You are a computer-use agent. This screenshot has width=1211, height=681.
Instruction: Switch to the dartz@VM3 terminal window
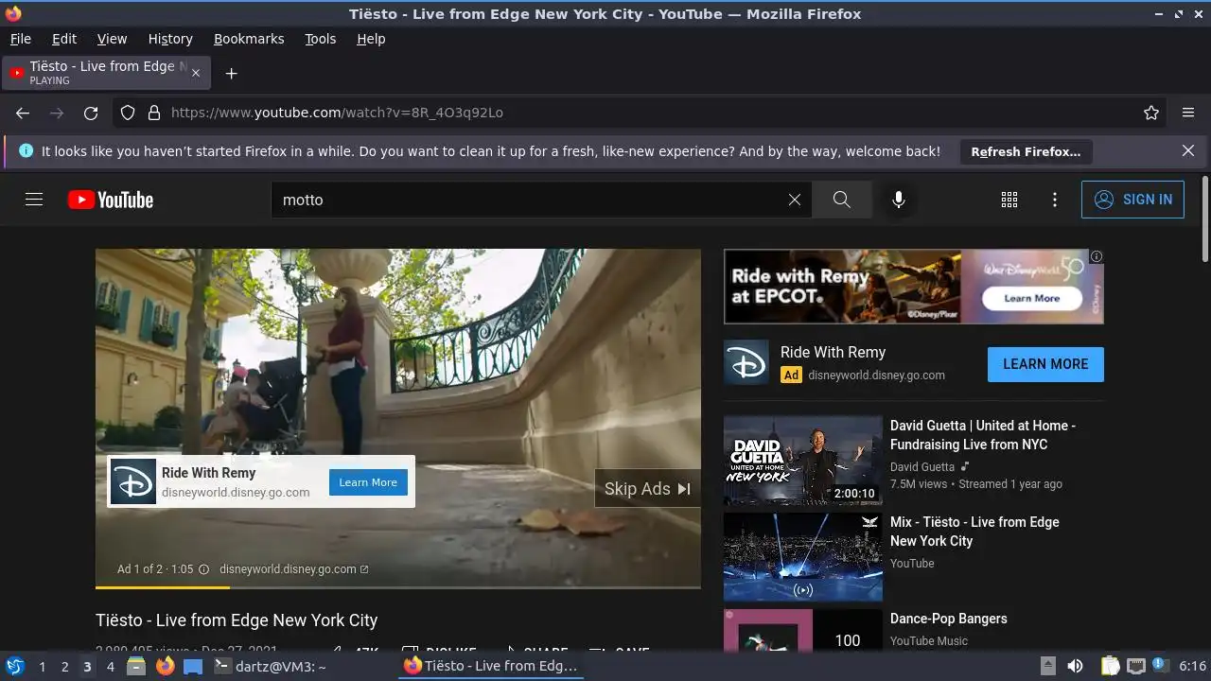coord(270,666)
